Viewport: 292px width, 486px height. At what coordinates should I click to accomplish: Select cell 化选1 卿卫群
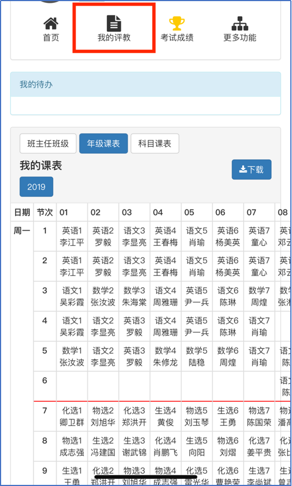point(72,416)
